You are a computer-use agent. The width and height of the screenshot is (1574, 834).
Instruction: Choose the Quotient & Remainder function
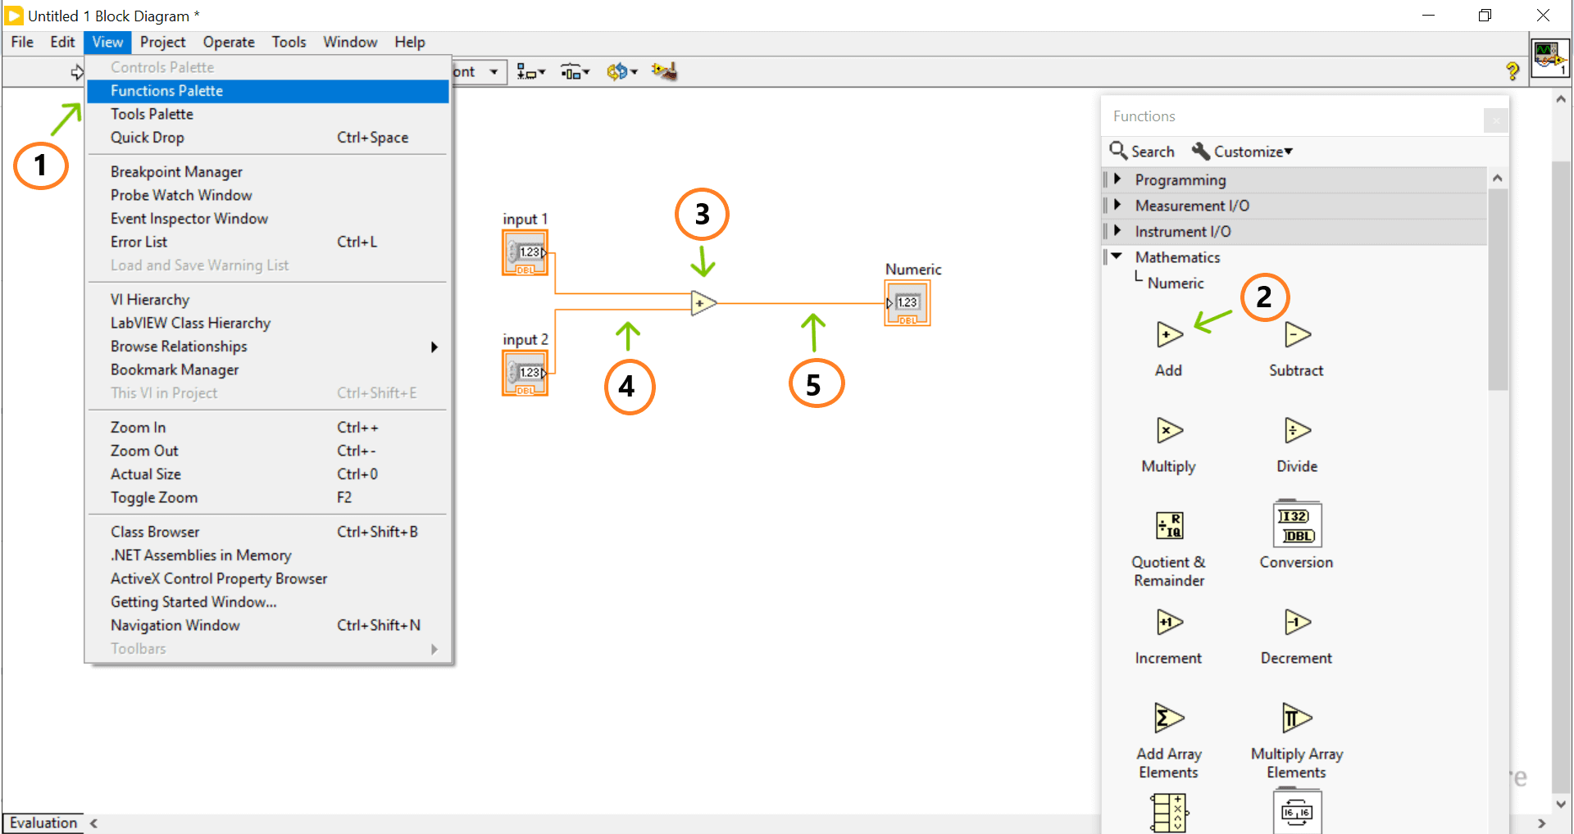pos(1168,526)
